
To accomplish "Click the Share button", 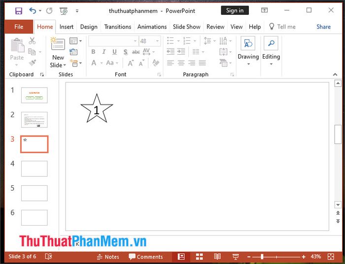I will [x=323, y=27].
